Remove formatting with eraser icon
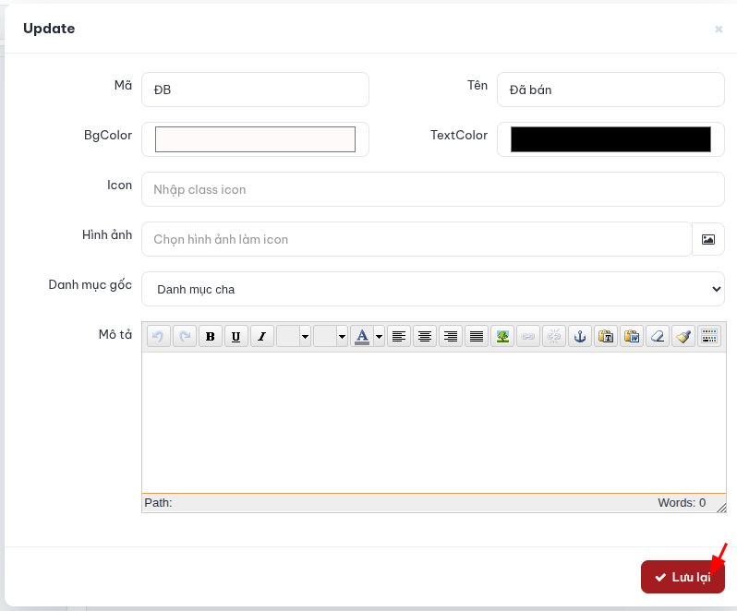 click(x=657, y=336)
